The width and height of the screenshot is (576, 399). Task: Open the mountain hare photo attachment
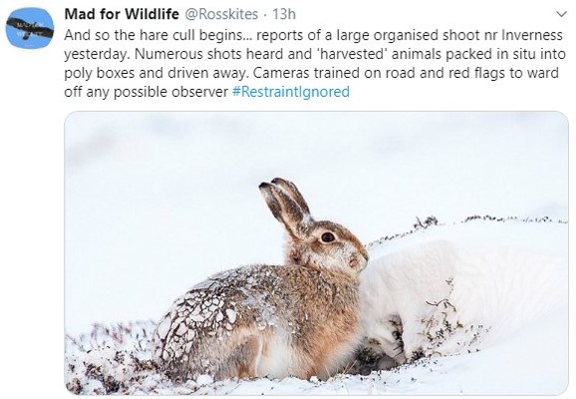316,253
